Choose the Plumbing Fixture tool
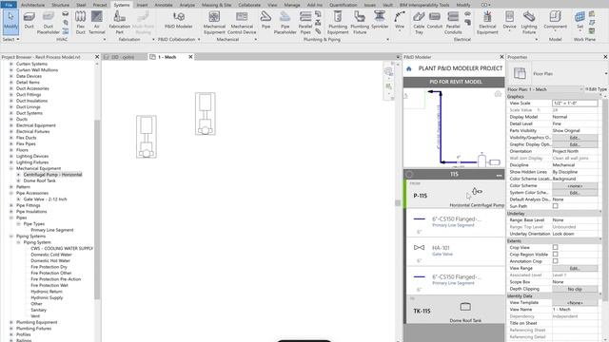Image resolution: width=609 pixels, height=342 pixels. 360,23
